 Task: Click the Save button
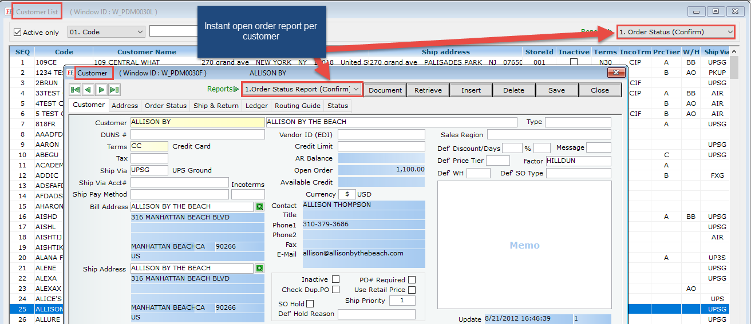tap(556, 90)
